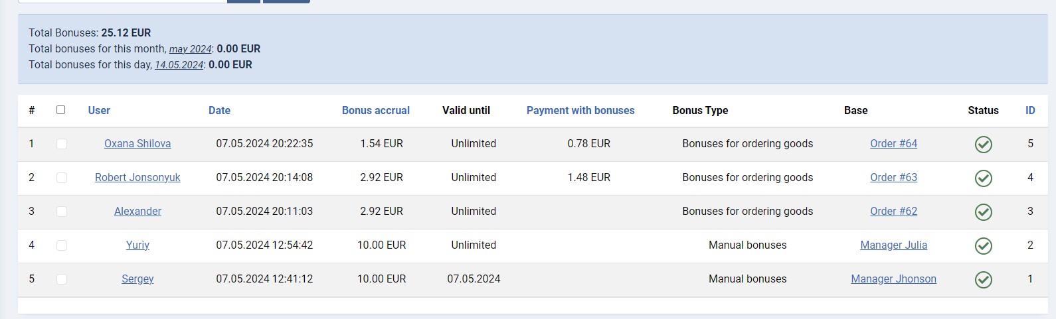Image resolution: width=1056 pixels, height=319 pixels.
Task: Toggle the select-all checkbox in table header
Action: [x=61, y=110]
